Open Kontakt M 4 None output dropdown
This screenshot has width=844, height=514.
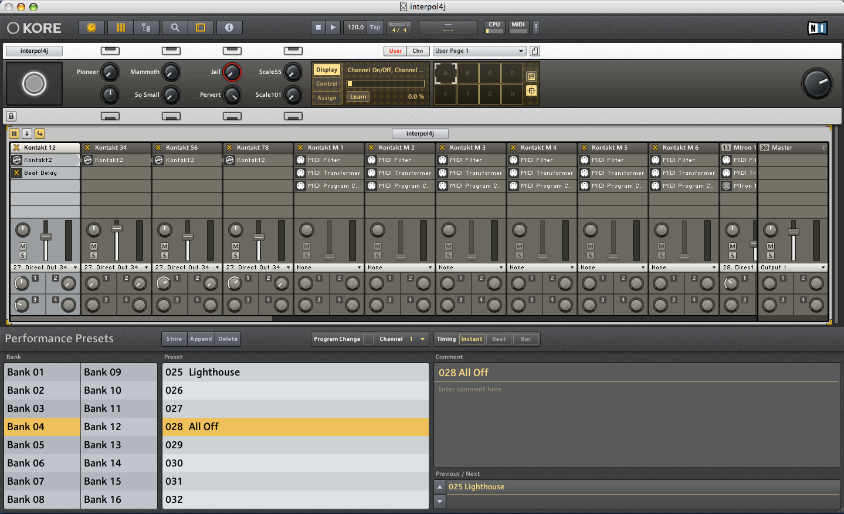542,268
